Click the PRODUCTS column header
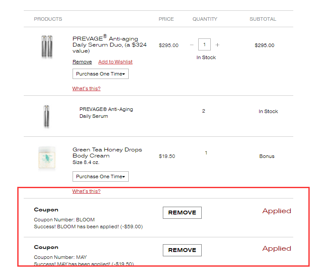Viewport: 333px width, 274px height. pos(48,19)
